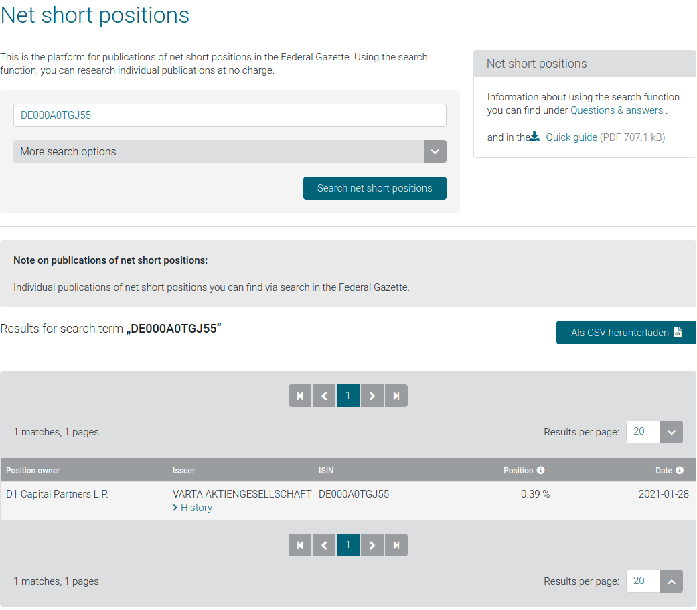
Task: Expand More search options panel
Action: 435,151
